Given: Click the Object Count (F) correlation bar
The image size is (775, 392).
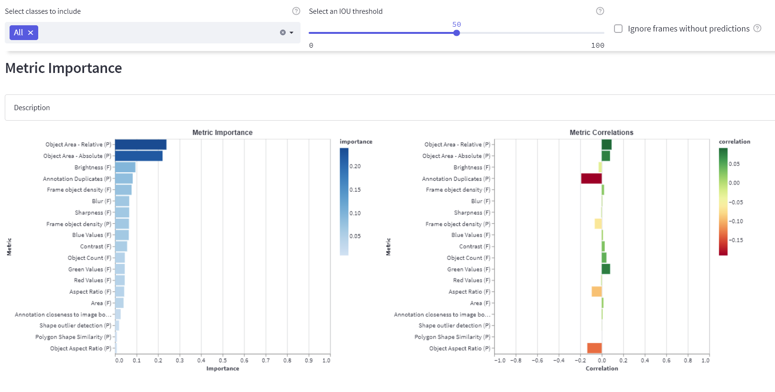Looking at the screenshot, I should click(604, 258).
